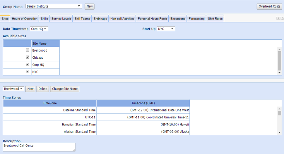Image resolution: width=284 pixels, height=154 pixels.
Task: Click the Overhead Costs button
Action: 269,6
